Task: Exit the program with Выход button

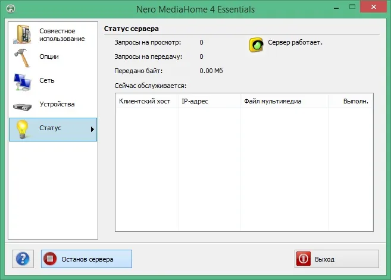Action: tap(337, 259)
